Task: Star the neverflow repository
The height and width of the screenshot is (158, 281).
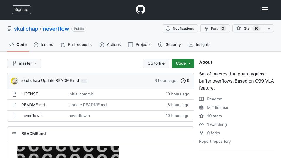Action: pos(248,28)
